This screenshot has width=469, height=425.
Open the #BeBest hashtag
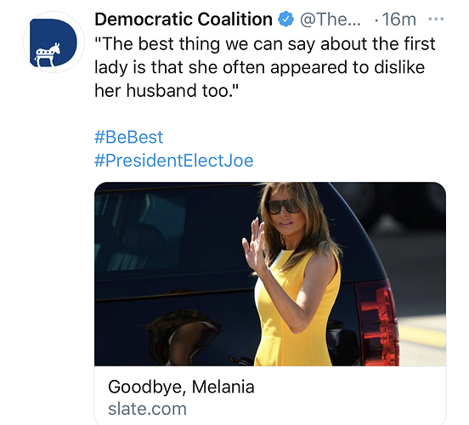pyautogui.click(x=128, y=137)
